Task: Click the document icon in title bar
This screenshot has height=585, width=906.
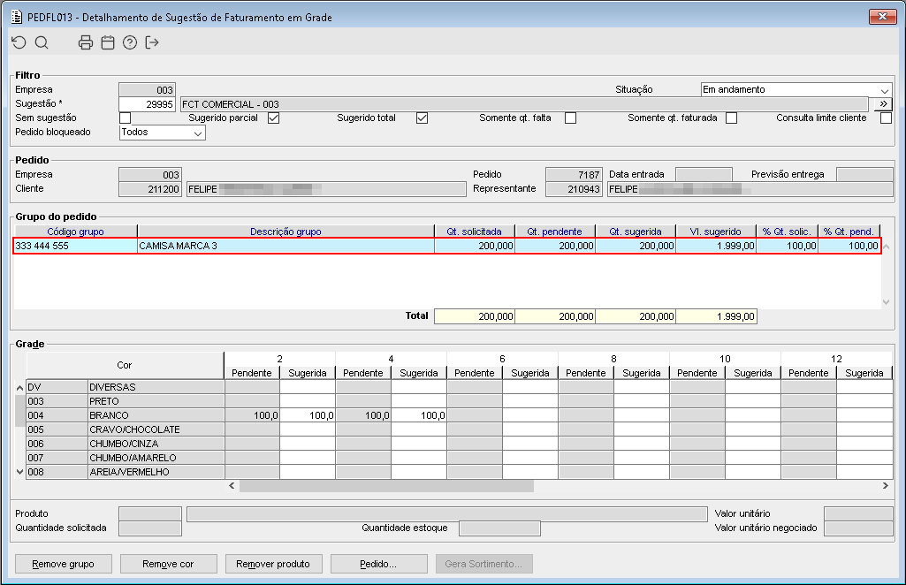Action: (x=15, y=17)
